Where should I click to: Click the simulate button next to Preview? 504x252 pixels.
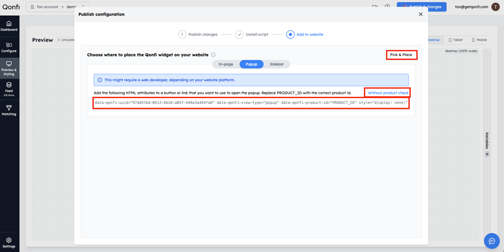click(65, 40)
